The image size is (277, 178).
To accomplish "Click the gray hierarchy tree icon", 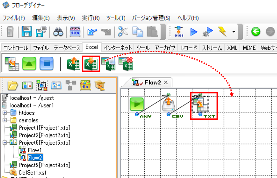I will [71, 85].
